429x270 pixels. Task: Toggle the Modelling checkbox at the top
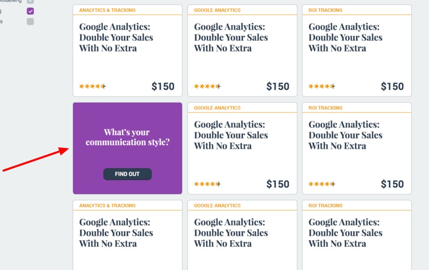(x=30, y=2)
